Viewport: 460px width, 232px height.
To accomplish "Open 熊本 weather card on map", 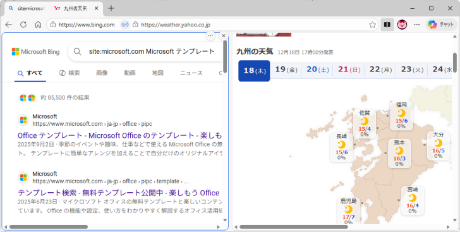I will [x=399, y=153].
